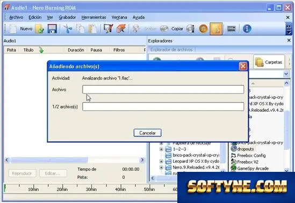Select the GameSpy Arcade item
This screenshot has height=203, width=295.
click(x=253, y=169)
